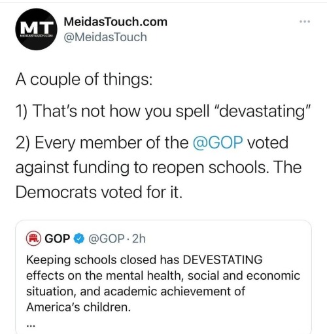Click "America's children." in quoted tweet
The image size is (327, 334).
point(78,307)
